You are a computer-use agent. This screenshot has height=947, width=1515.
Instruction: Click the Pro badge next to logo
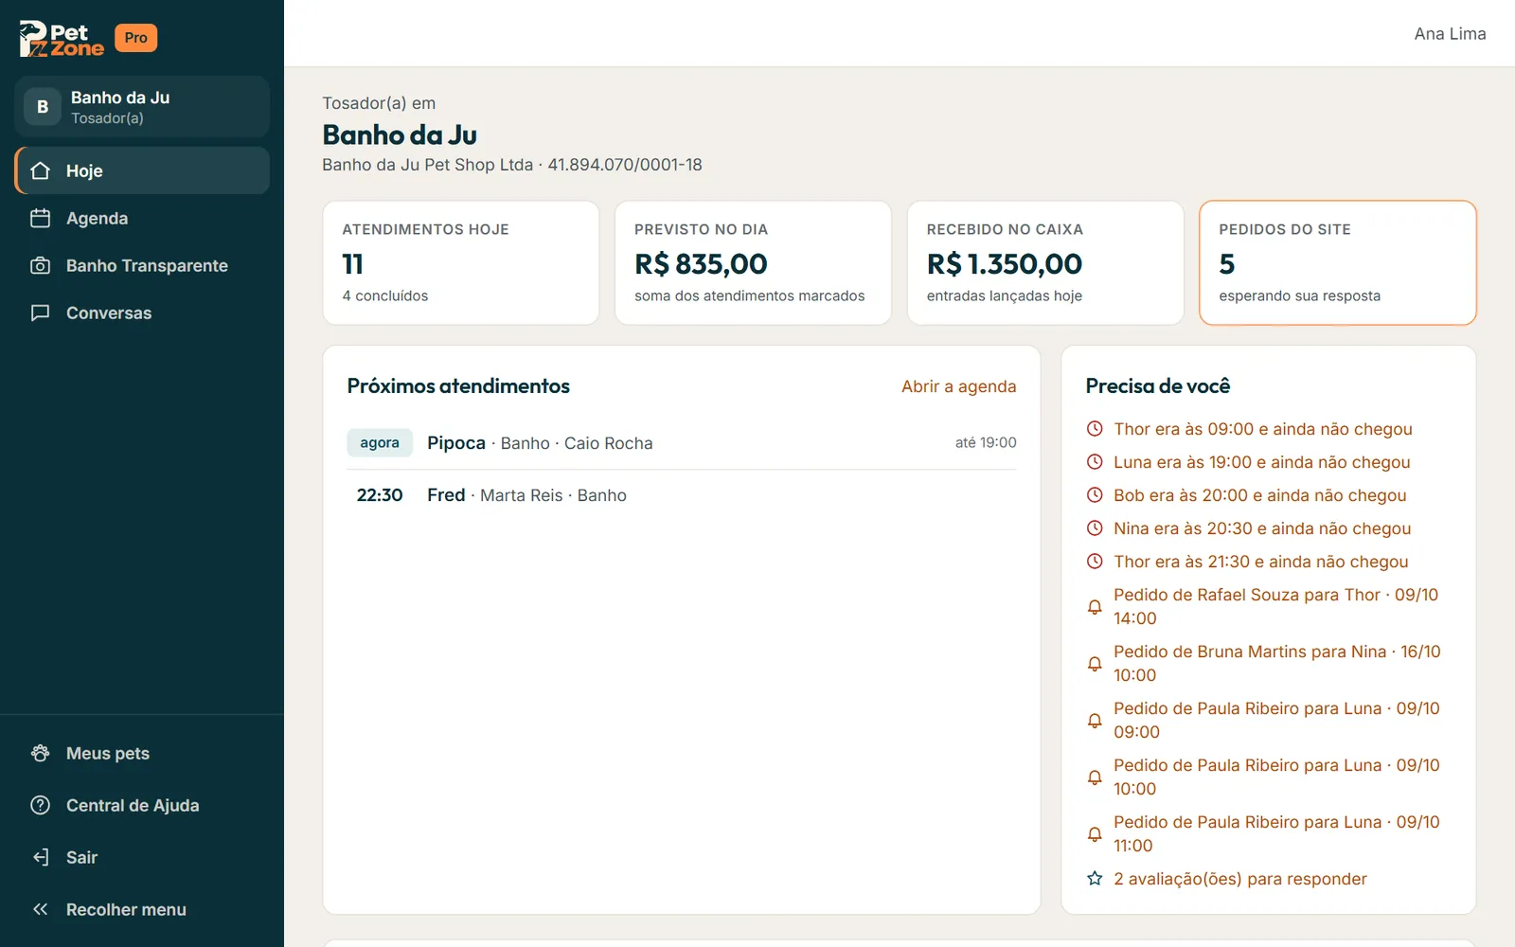[135, 38]
